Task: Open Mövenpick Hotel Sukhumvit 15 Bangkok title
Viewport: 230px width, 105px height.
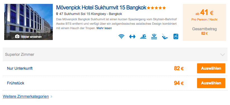Action: [101, 7]
